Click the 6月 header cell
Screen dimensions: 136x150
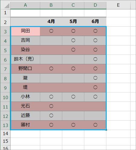[95, 22]
